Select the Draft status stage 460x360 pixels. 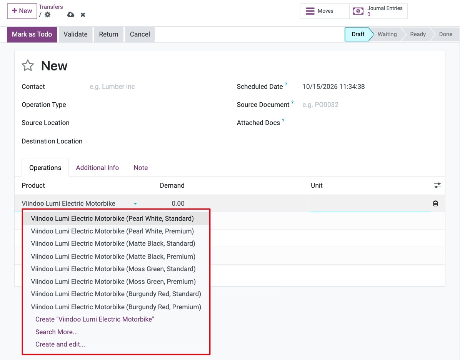point(358,34)
